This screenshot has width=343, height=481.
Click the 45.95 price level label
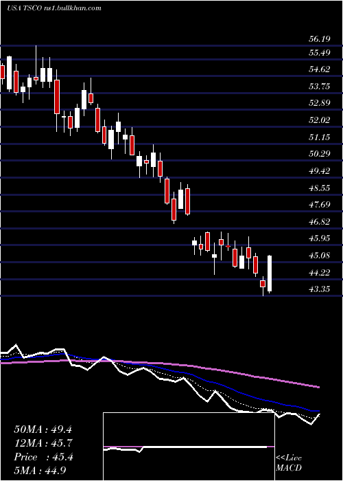(319, 238)
